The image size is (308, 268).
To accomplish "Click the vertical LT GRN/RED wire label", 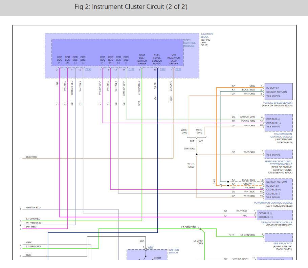I will tap(139, 88).
